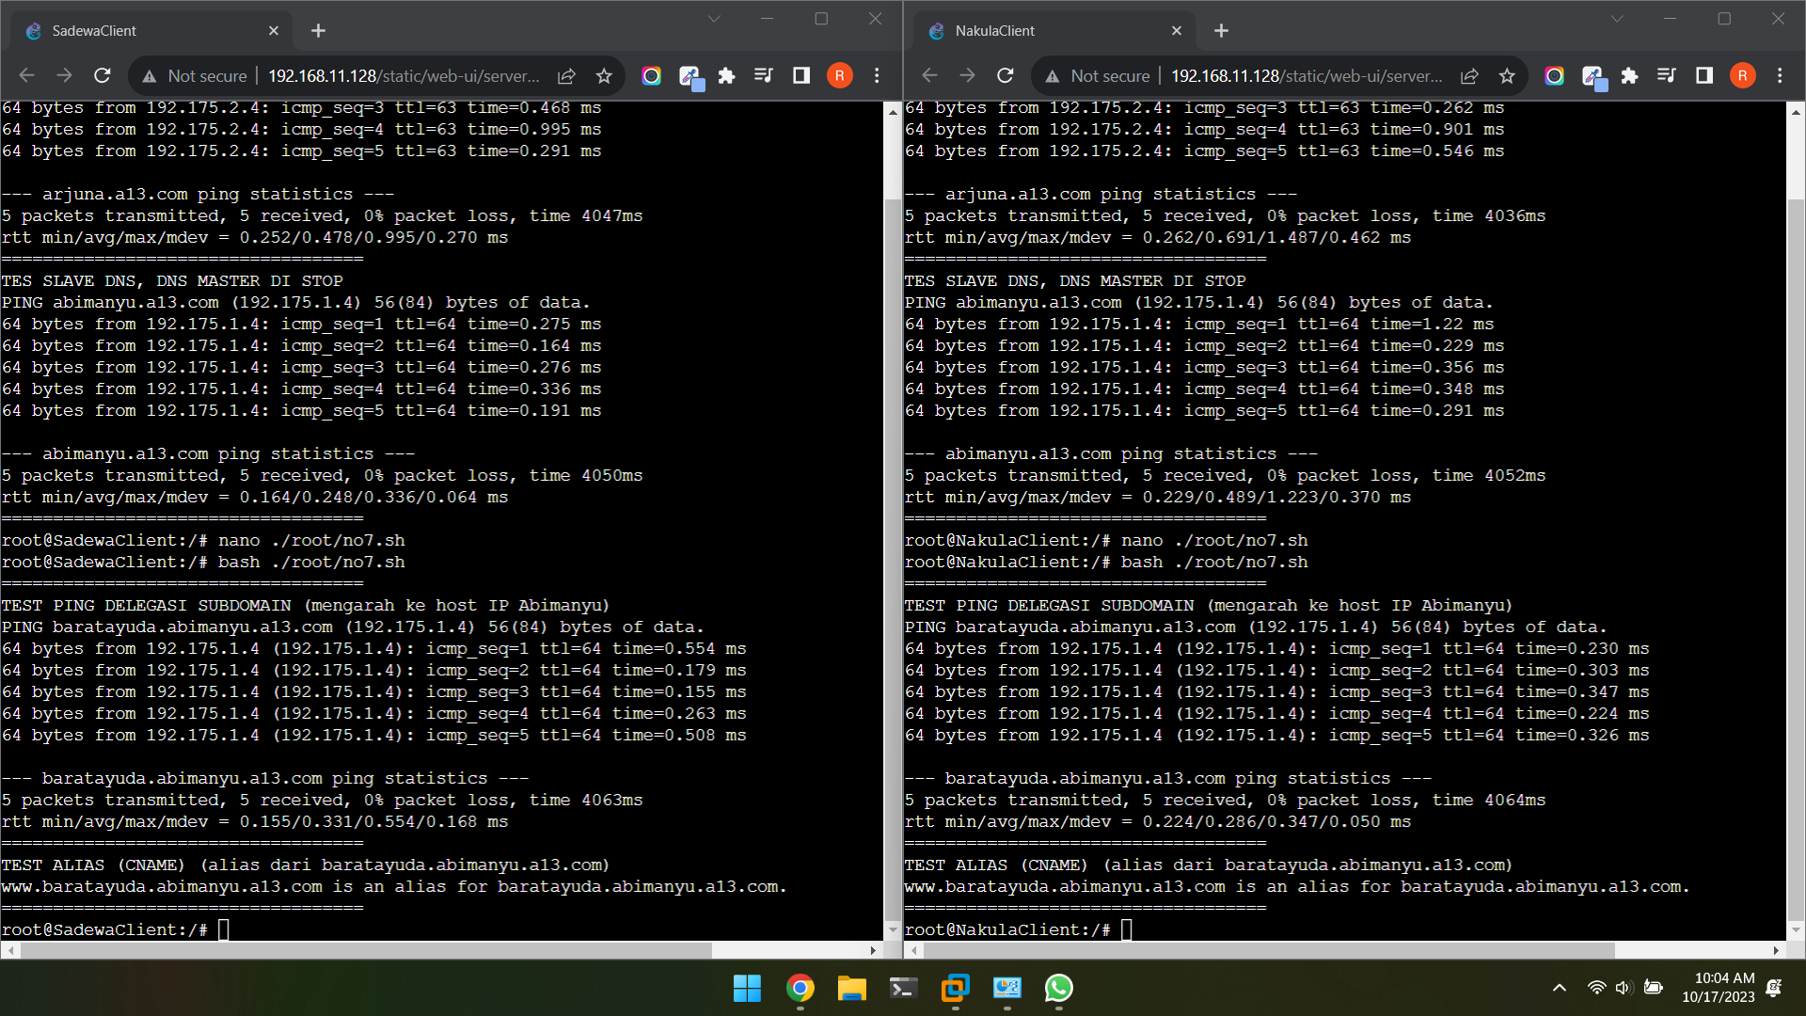Open the Windows Start menu
This screenshot has width=1806, height=1016.
click(x=747, y=989)
